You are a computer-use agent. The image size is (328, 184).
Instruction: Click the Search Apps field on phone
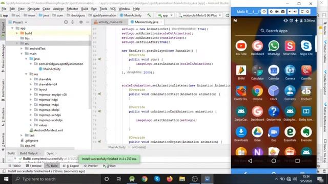[274, 31]
